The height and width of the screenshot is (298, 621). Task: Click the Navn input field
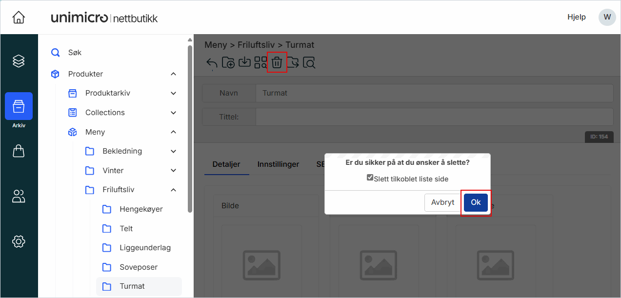click(434, 93)
